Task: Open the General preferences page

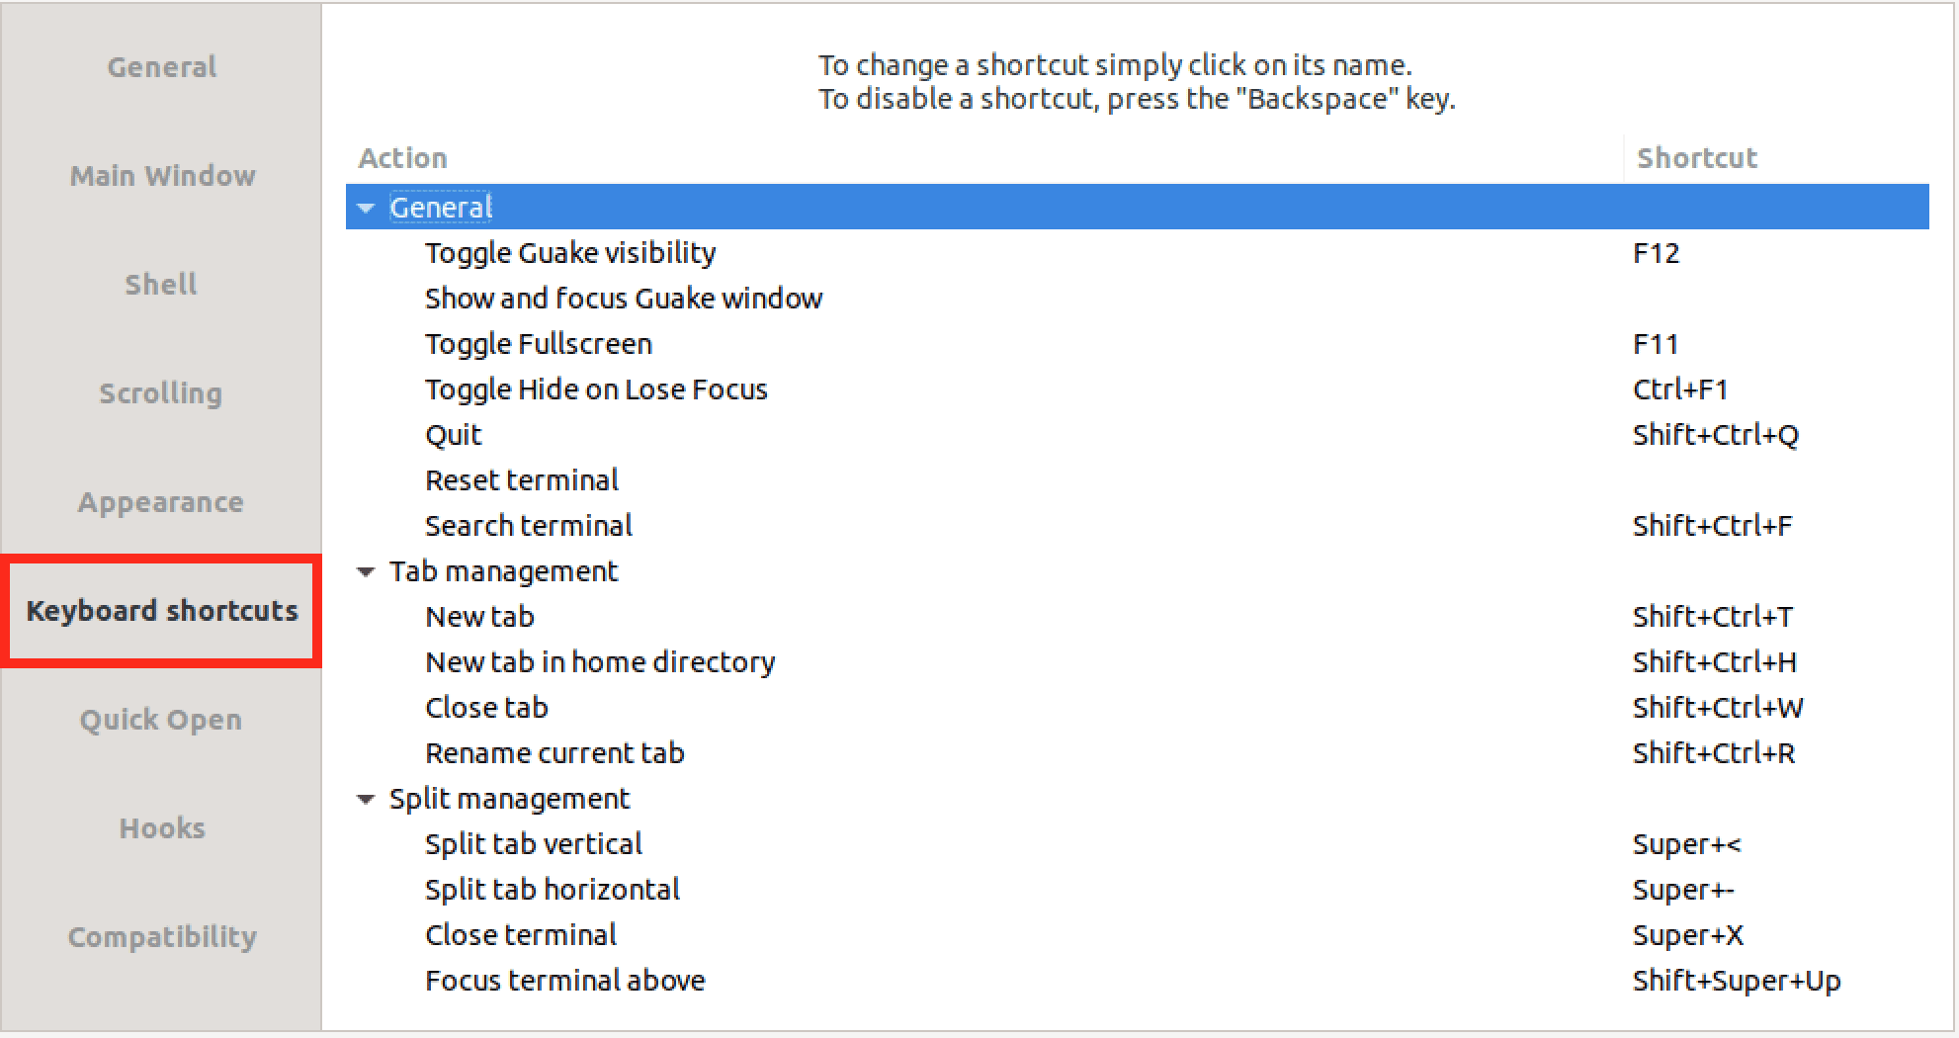Action: [x=161, y=66]
